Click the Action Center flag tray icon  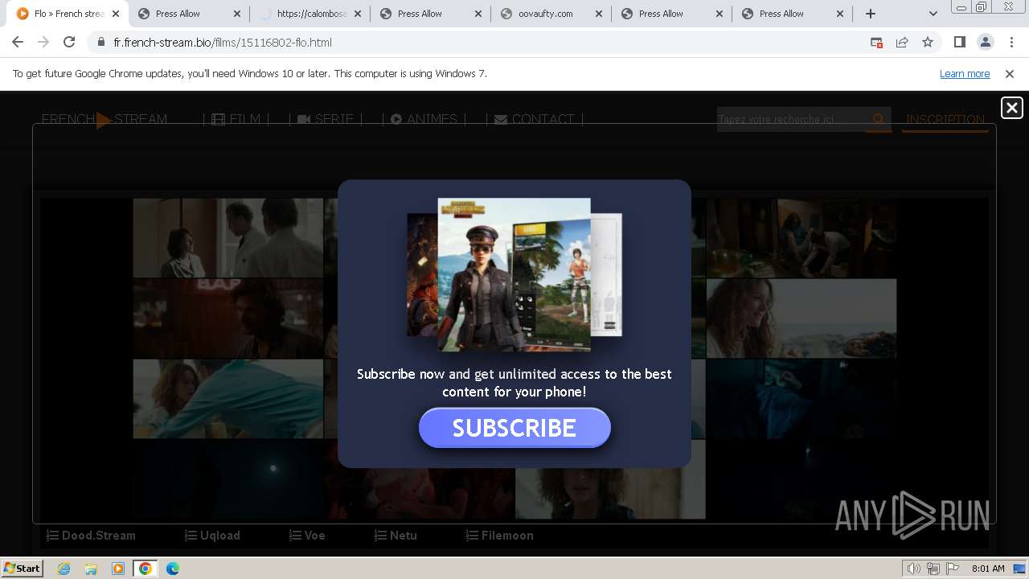click(952, 568)
